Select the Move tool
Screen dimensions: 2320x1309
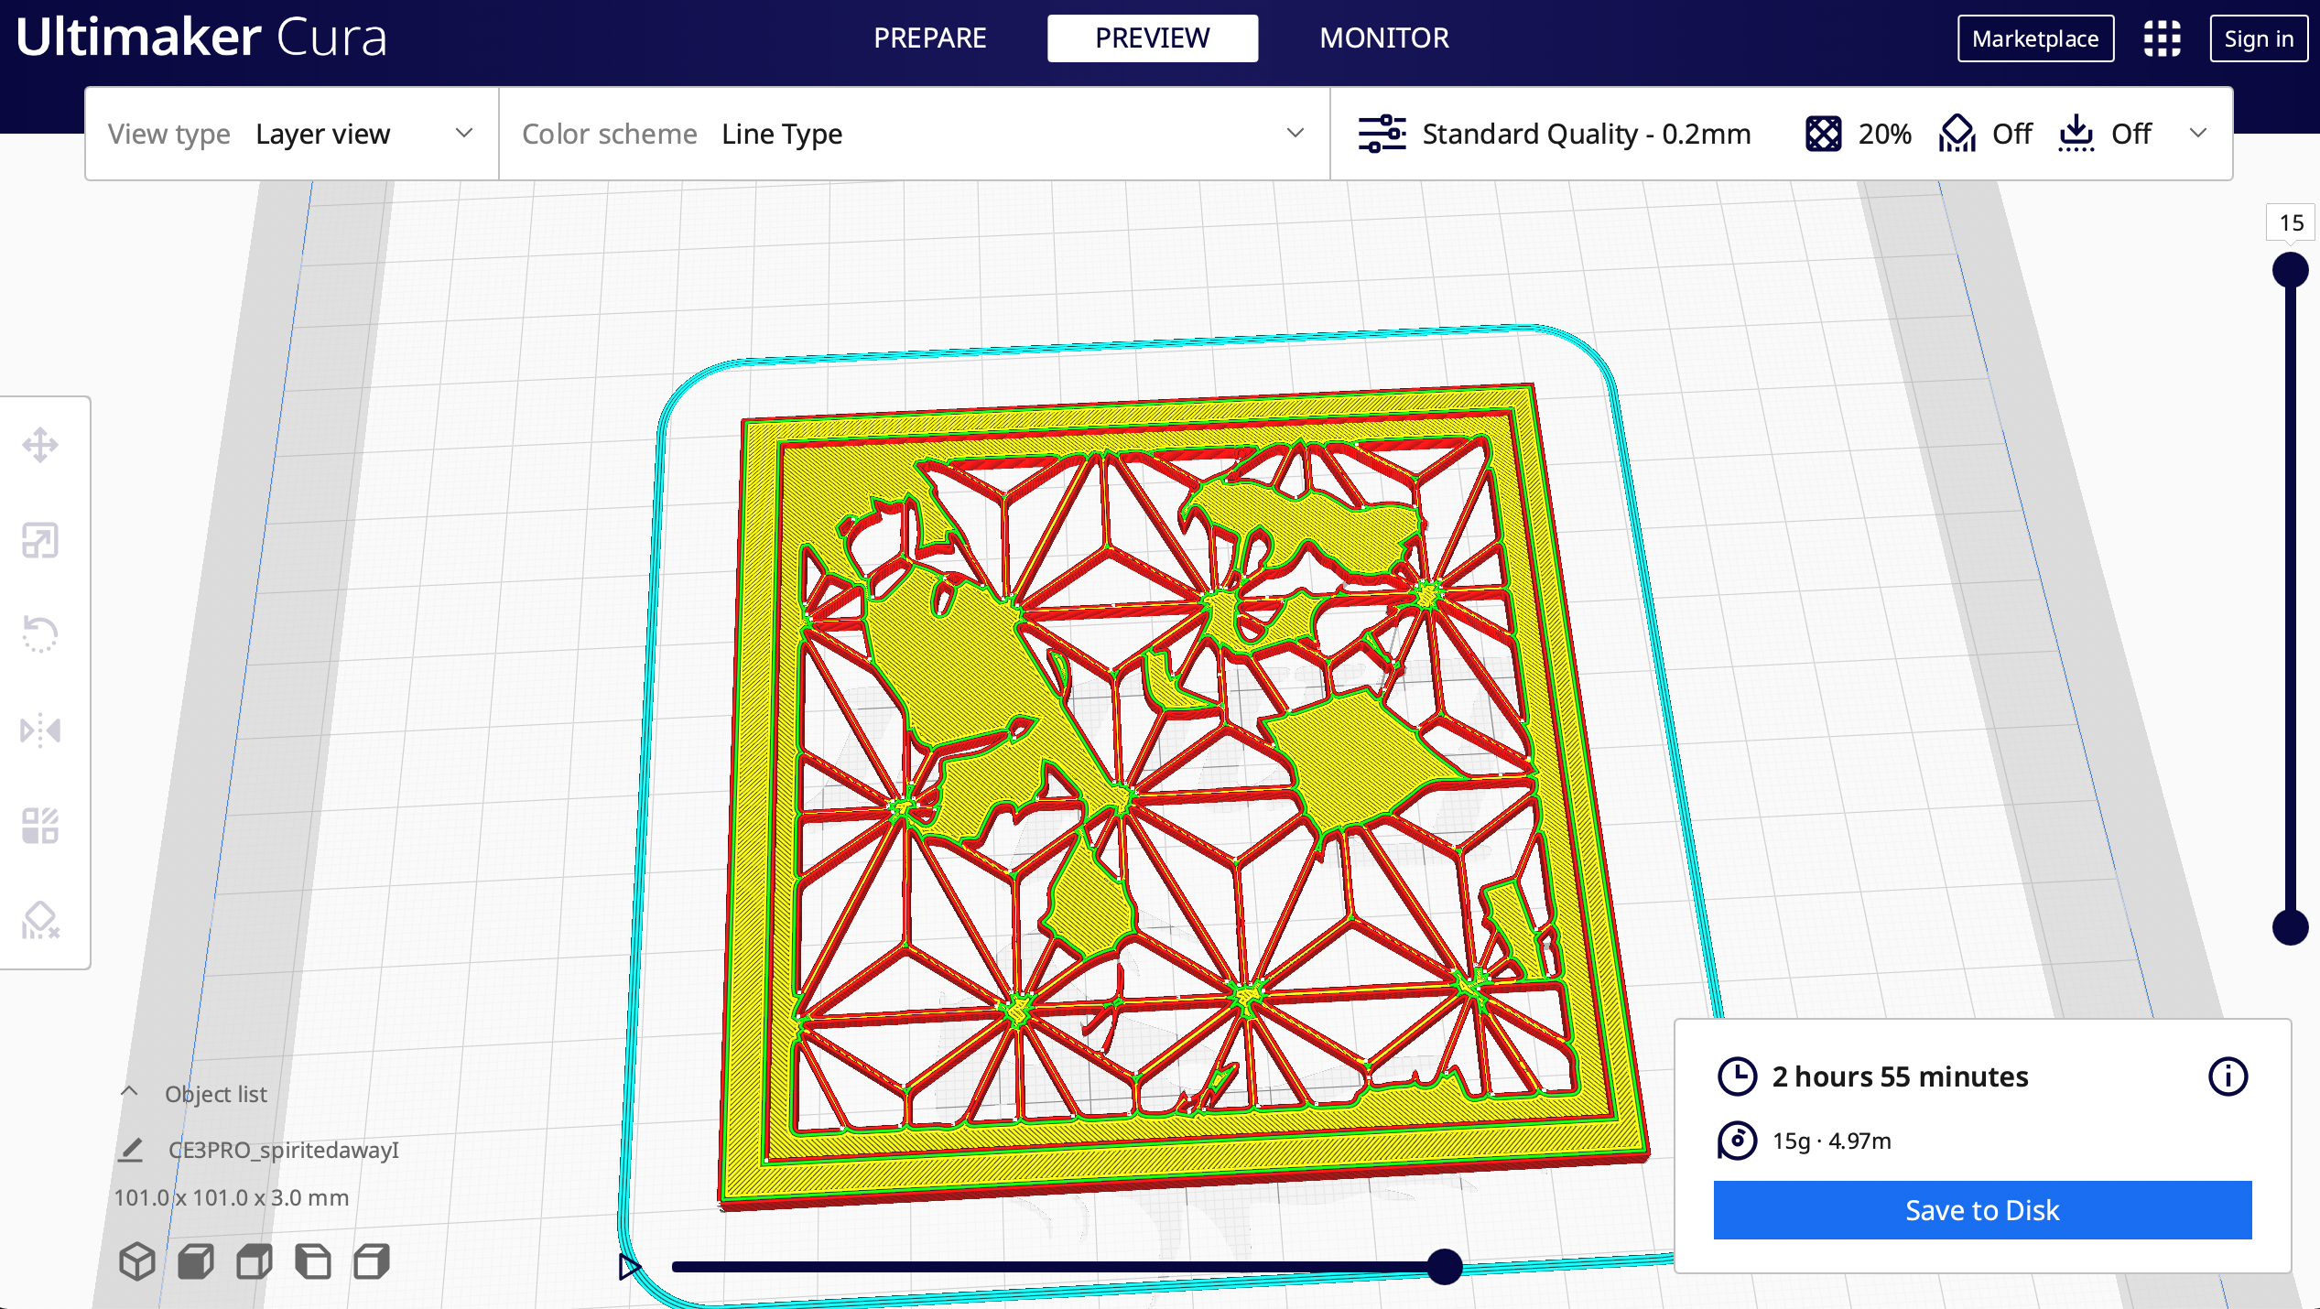pyautogui.click(x=40, y=446)
